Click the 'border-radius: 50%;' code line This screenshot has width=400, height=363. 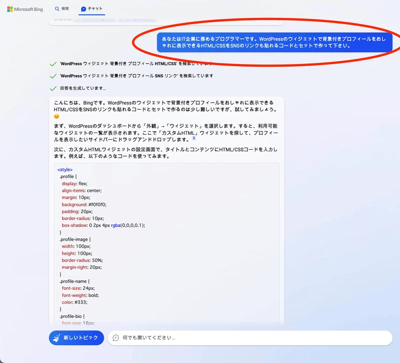[82, 260]
